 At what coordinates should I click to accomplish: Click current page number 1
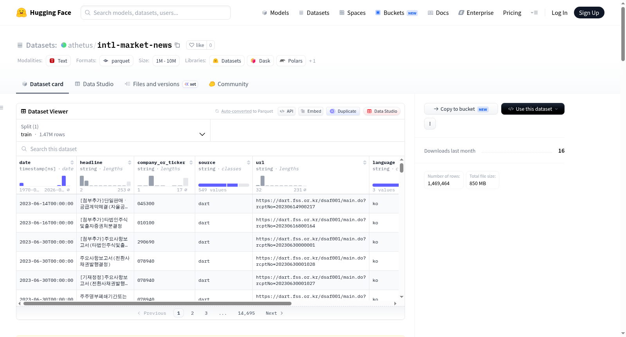pos(178,313)
